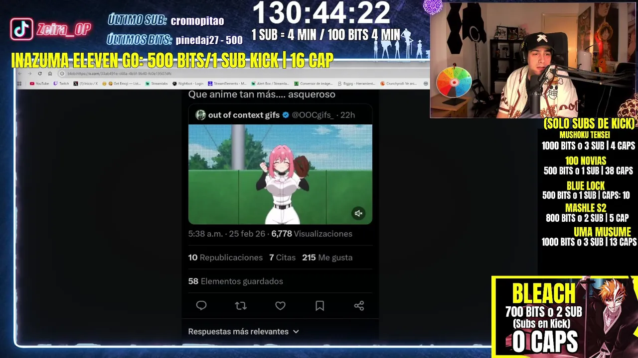Click the @OOCgifs_ handle
This screenshot has width=638, height=358.
313,115
